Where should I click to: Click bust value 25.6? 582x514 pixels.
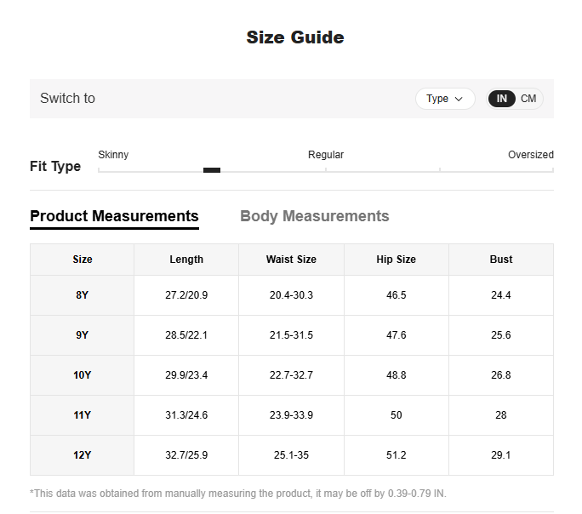[500, 335]
